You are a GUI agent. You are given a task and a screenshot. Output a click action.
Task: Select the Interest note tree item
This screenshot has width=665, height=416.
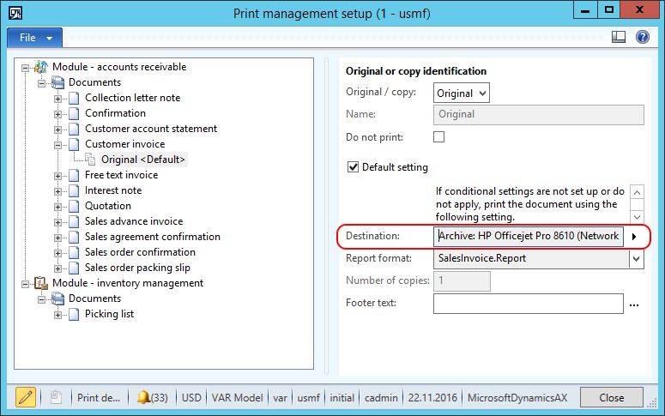(113, 190)
